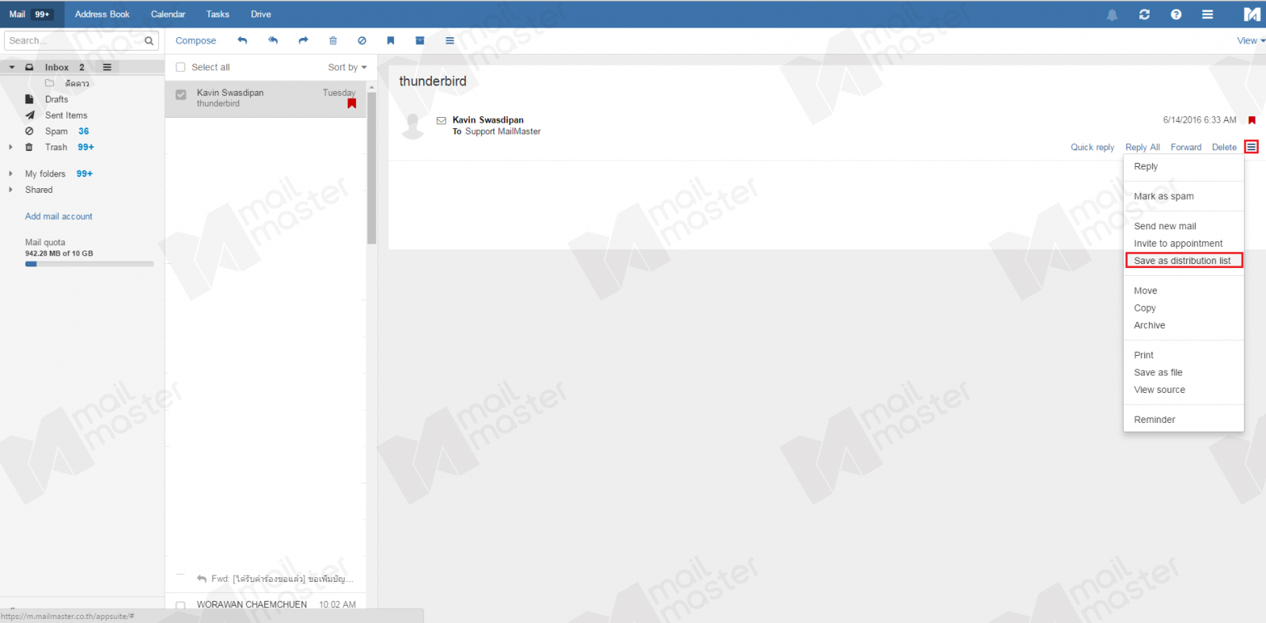Collapse the Inbox folder tree arrow
The width and height of the screenshot is (1266, 623).
(x=12, y=67)
